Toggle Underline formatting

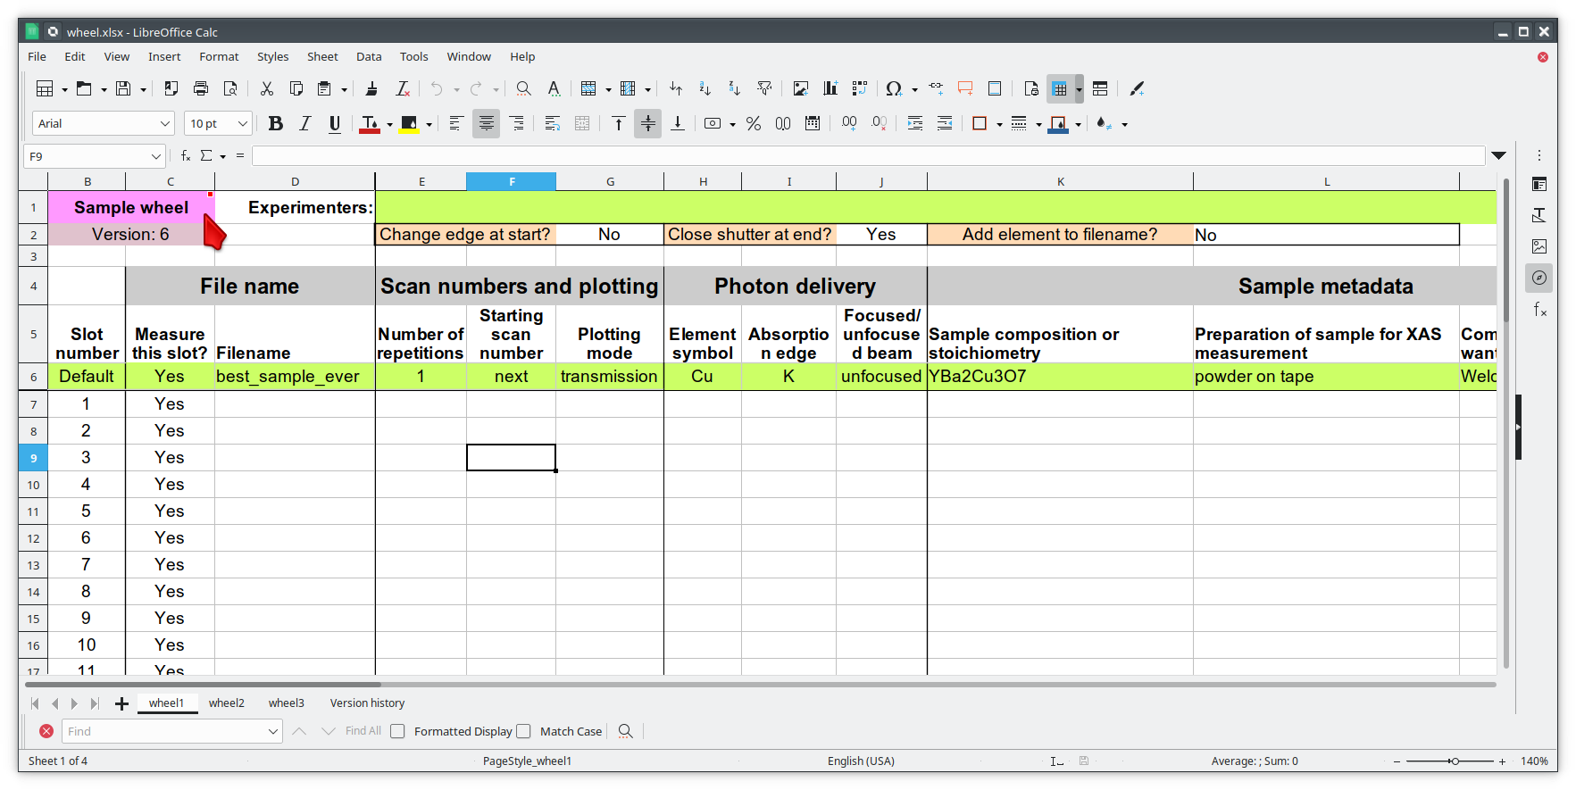335,123
